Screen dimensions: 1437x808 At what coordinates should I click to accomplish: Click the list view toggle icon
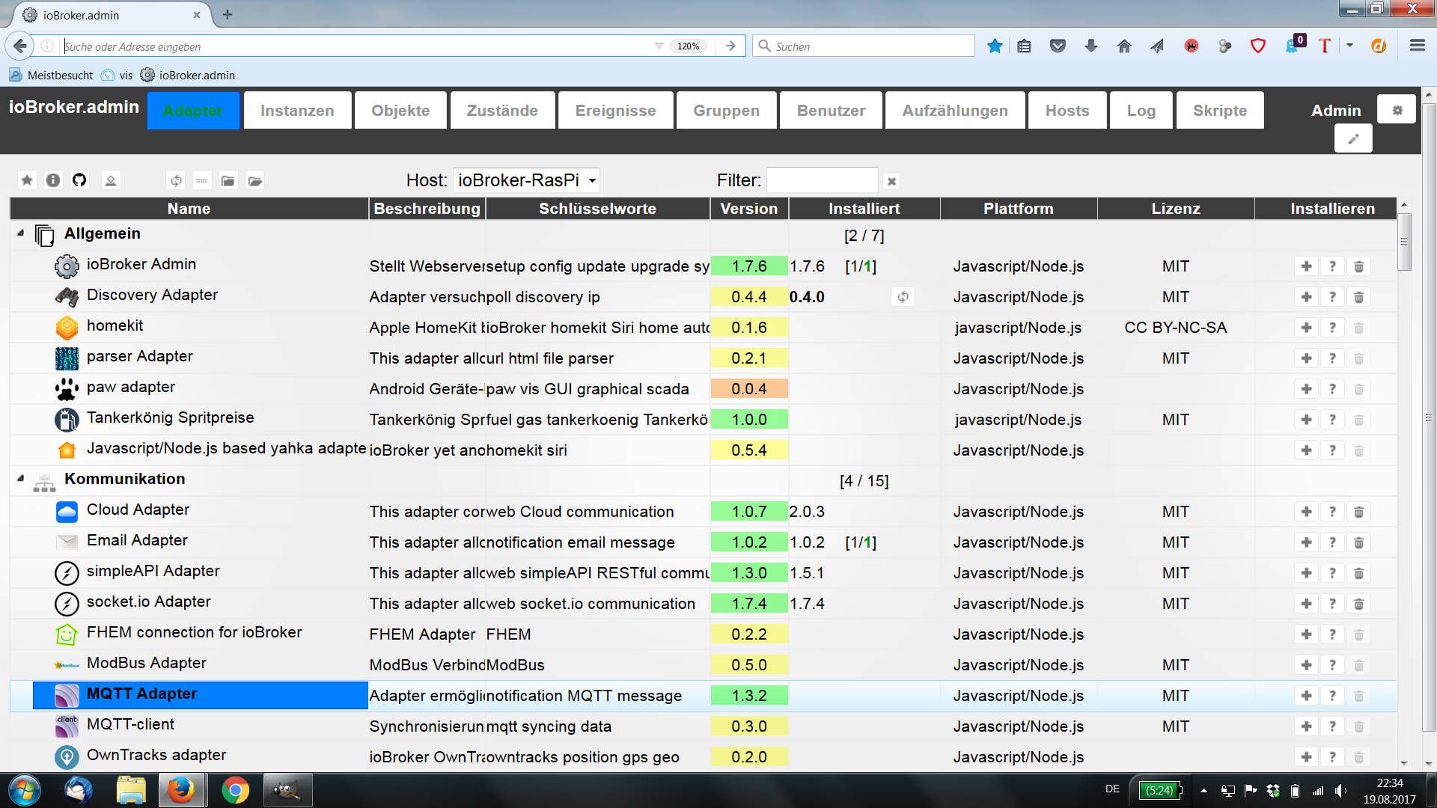pos(202,180)
